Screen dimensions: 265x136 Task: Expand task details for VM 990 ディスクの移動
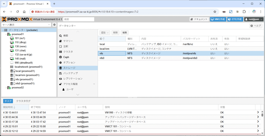(x=258, y=112)
